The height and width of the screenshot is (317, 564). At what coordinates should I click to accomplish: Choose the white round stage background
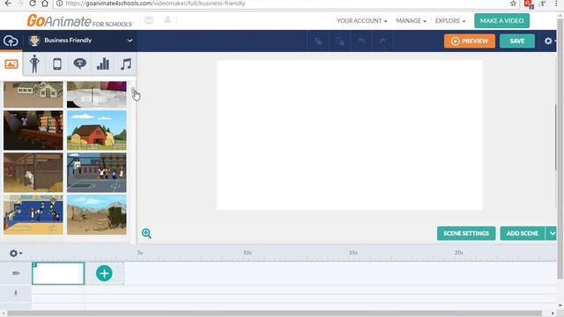pyautogui.click(x=97, y=94)
